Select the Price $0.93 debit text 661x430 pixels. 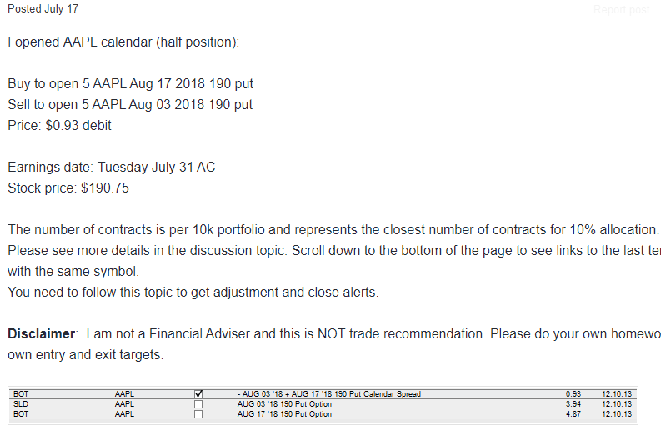click(59, 126)
